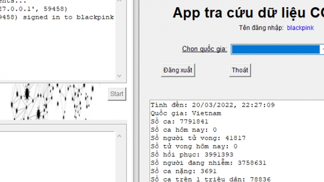Screen dimensions: 324x182
Task: Click server log scroll down arrow
Action: pyautogui.click(x=119, y=76)
